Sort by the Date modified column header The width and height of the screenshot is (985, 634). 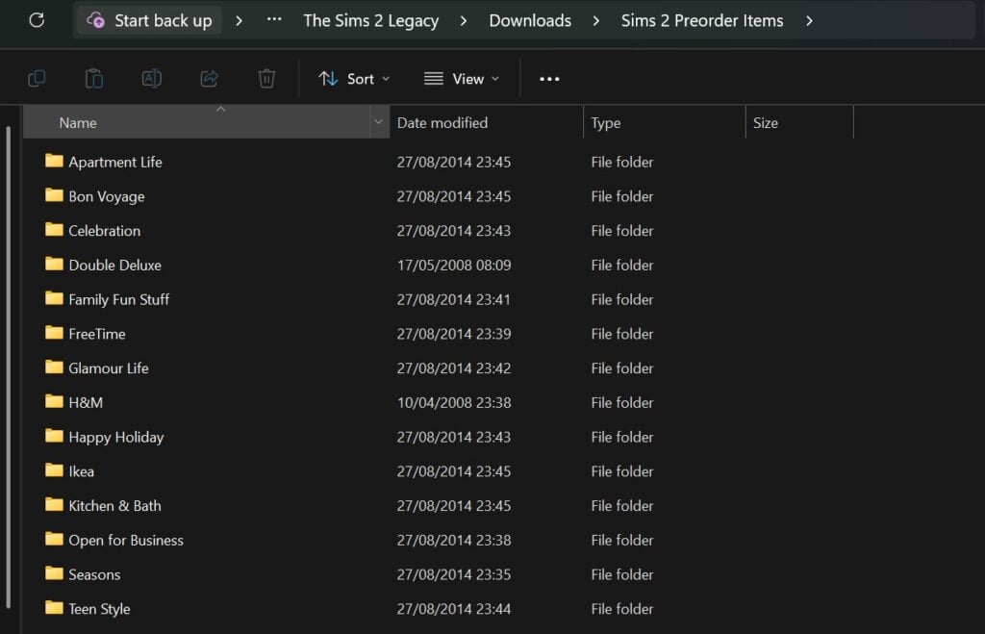pyautogui.click(x=487, y=122)
